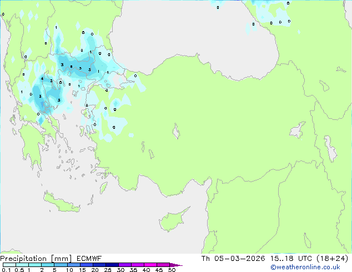
Task: Click the "15" legend scale label
Action: coord(82,270)
